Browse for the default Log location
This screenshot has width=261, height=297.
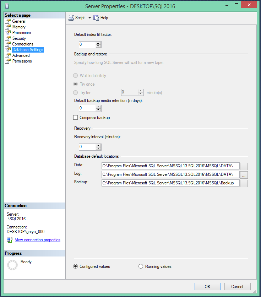tap(244, 175)
